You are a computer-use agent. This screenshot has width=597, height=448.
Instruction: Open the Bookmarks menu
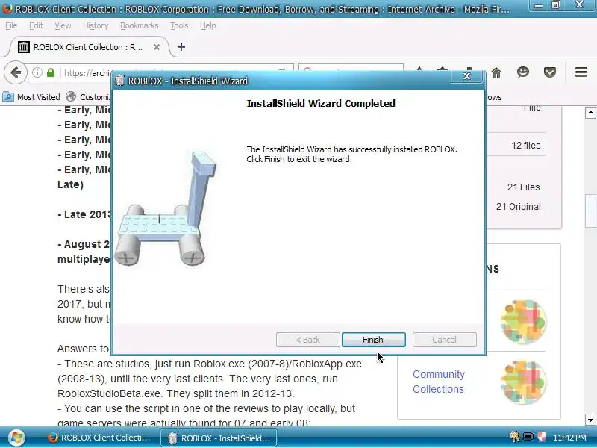140,25
